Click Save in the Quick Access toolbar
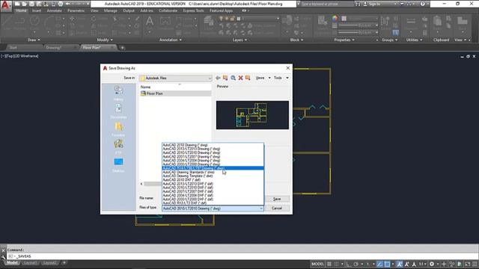 tap(31, 4)
